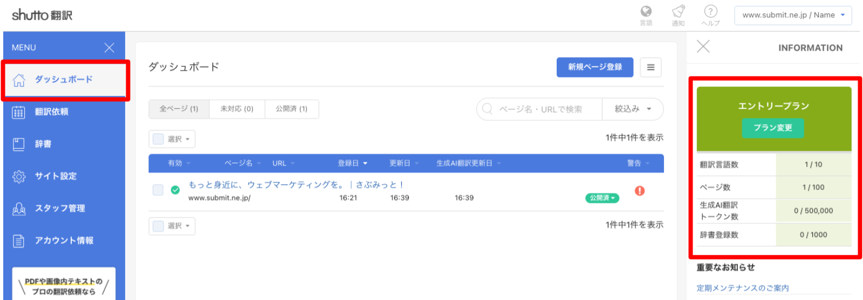Click the 翻訳依頼 calendar icon
The image size is (863, 300).
[x=19, y=112]
